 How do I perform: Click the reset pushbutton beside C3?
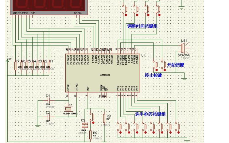point(92,118)
